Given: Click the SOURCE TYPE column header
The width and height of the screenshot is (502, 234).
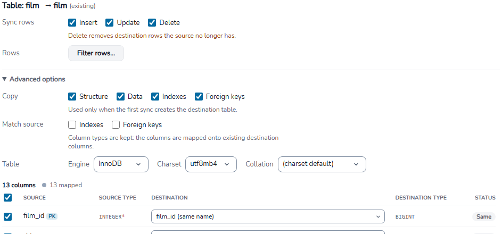Looking at the screenshot, I should point(118,197).
